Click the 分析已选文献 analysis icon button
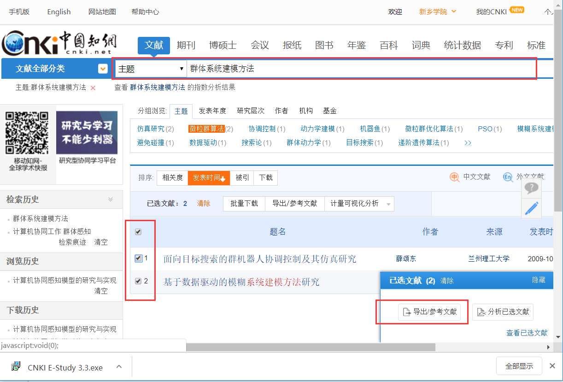563x382 pixels. click(x=503, y=312)
